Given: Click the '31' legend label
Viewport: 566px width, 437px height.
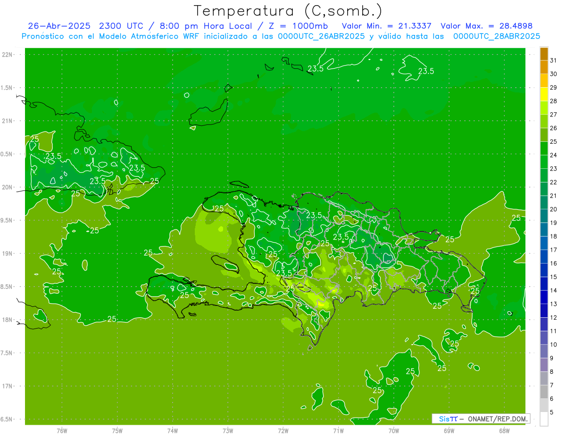Looking at the screenshot, I should pyautogui.click(x=554, y=60).
